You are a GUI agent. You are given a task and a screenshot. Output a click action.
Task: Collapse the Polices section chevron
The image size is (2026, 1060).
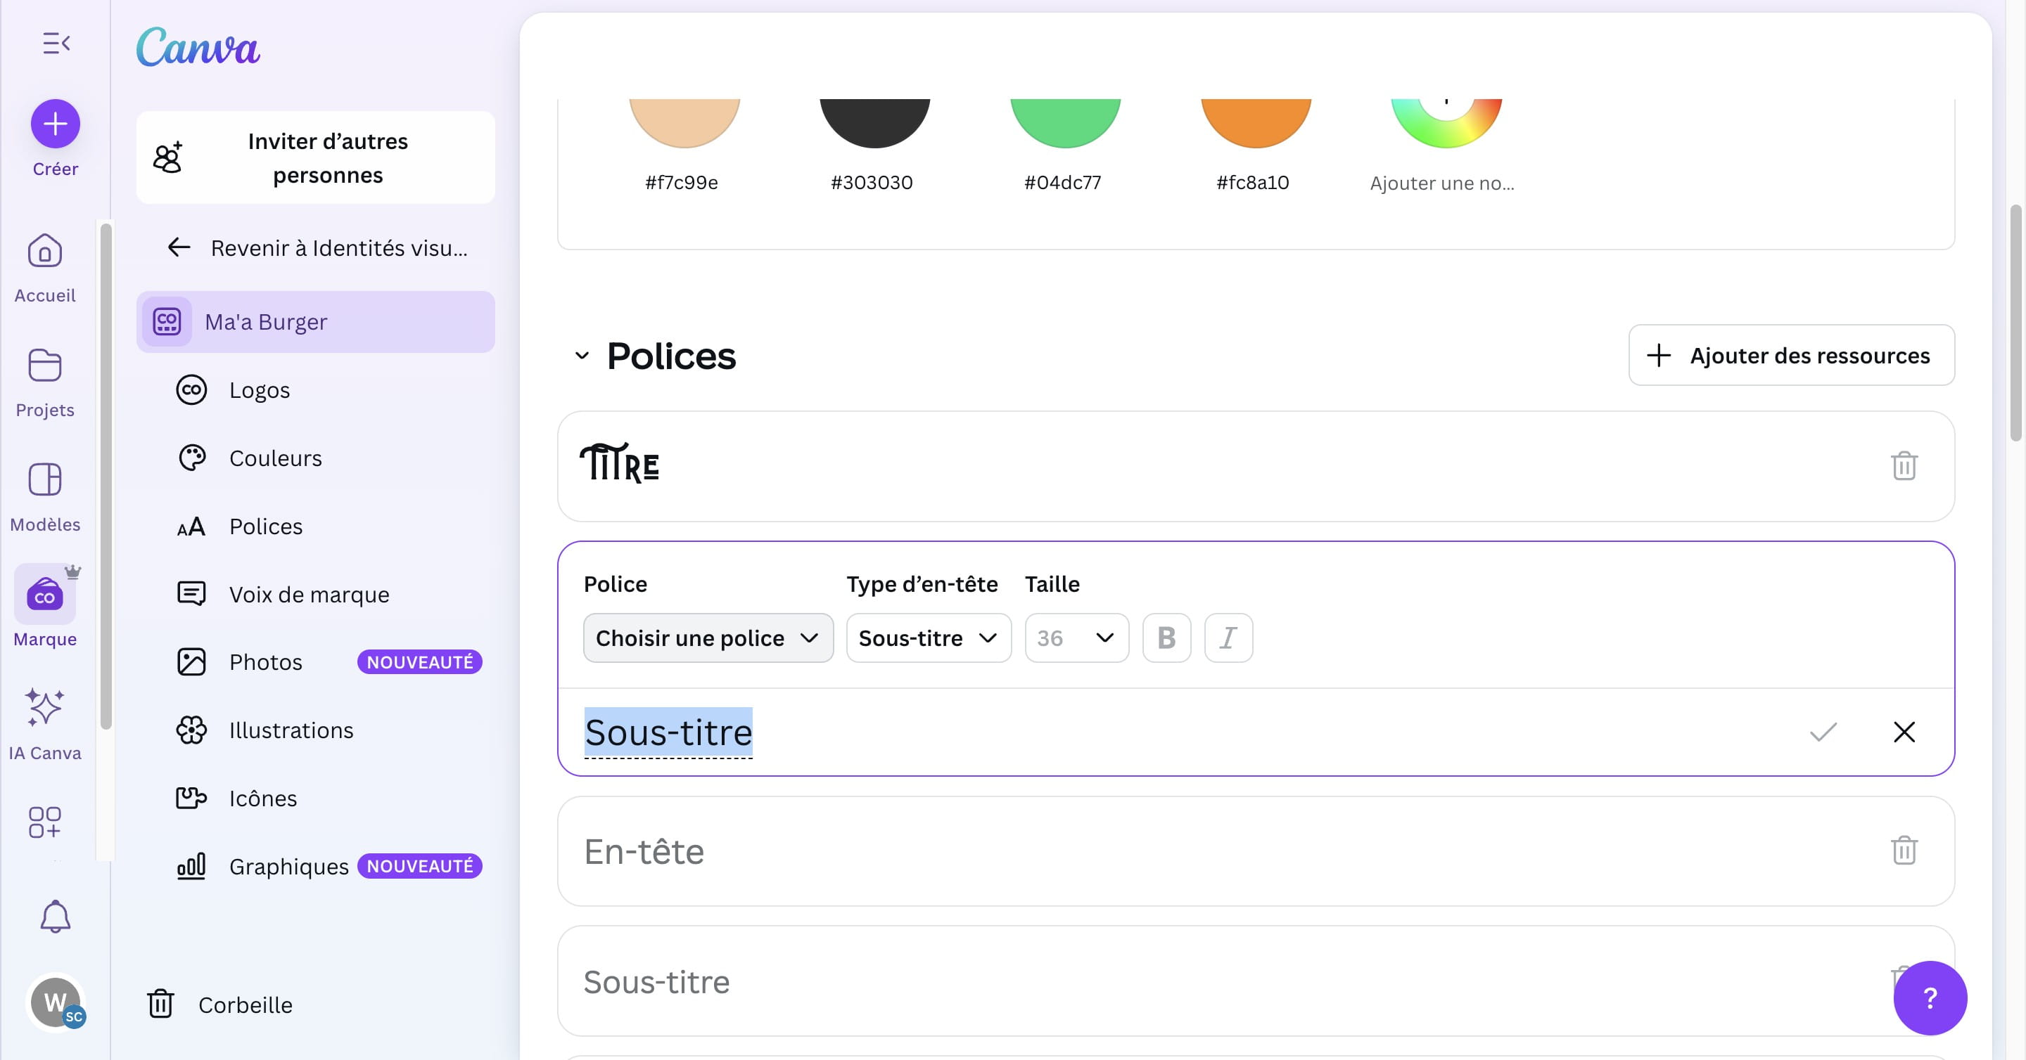[582, 355]
